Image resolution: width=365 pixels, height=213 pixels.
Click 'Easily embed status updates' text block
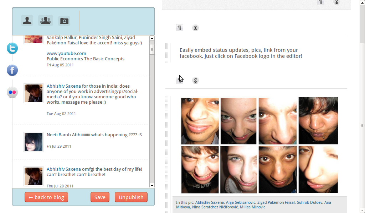pyautogui.click(x=241, y=53)
